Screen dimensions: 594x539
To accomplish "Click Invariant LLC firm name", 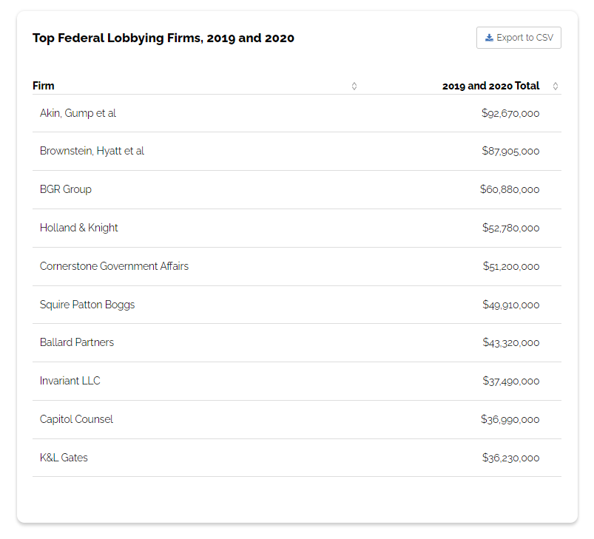I will [x=70, y=381].
